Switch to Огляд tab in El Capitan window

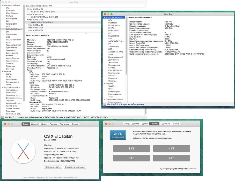pos(26,124)
